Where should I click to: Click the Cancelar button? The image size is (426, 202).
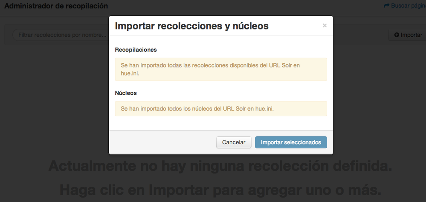click(234, 142)
